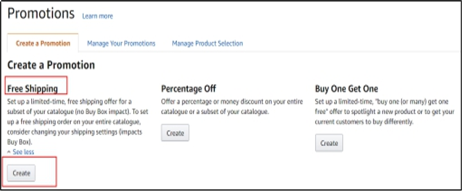463x192 pixels.
Task: Click the caret arrow beside See less
Action: pos(9,151)
